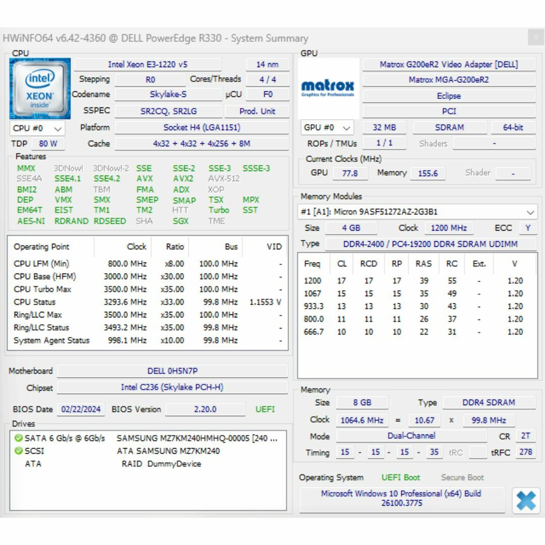Click the Microsoft Windows 10 Professional build field

tap(402, 499)
